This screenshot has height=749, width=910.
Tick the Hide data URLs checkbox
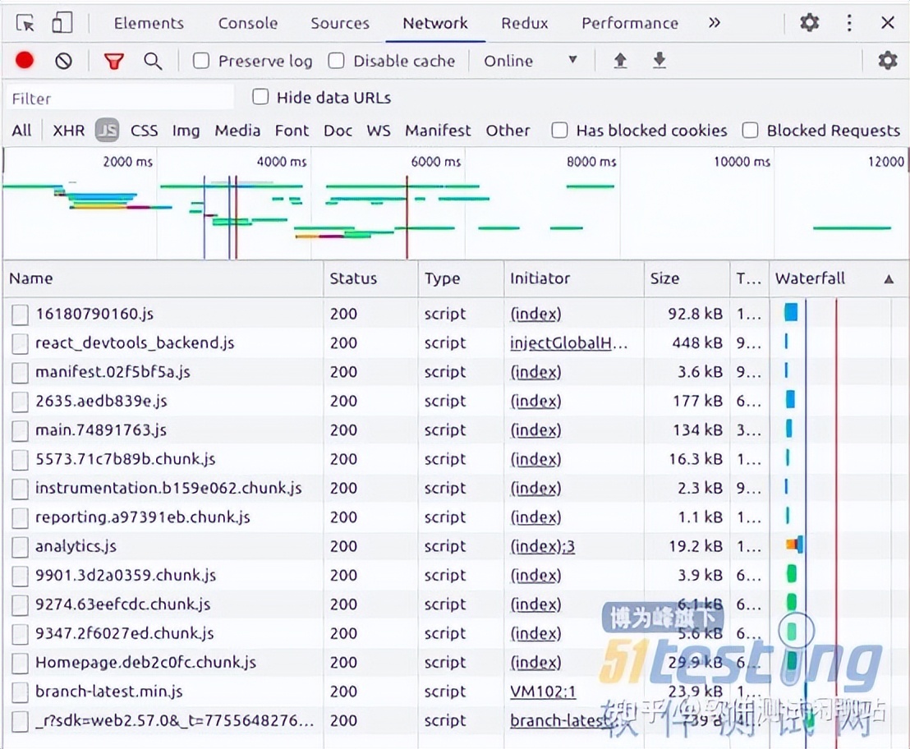(260, 98)
